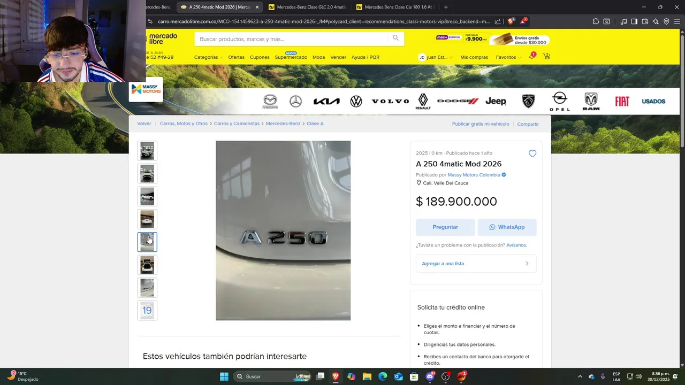Click the USADOS link in brand bar

pos(653,101)
